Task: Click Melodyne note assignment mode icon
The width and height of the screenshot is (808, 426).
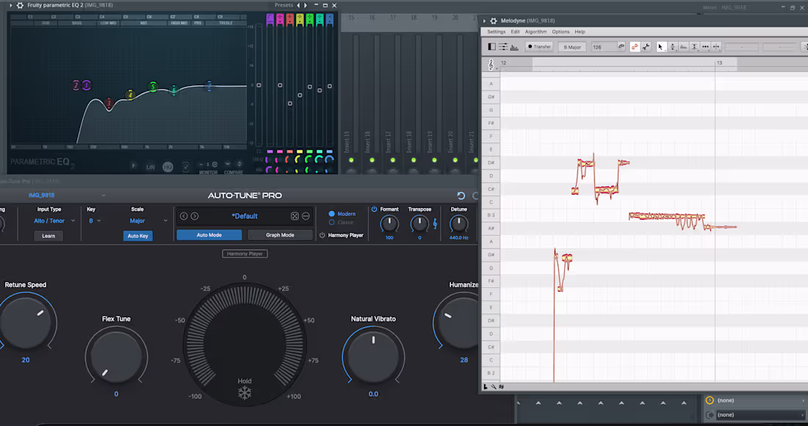Action: pyautogui.click(x=635, y=47)
